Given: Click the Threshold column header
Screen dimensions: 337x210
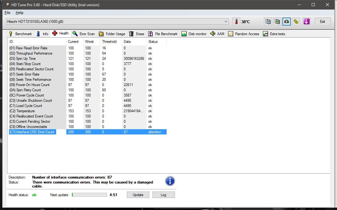Looking at the screenshot, I should point(111,42).
